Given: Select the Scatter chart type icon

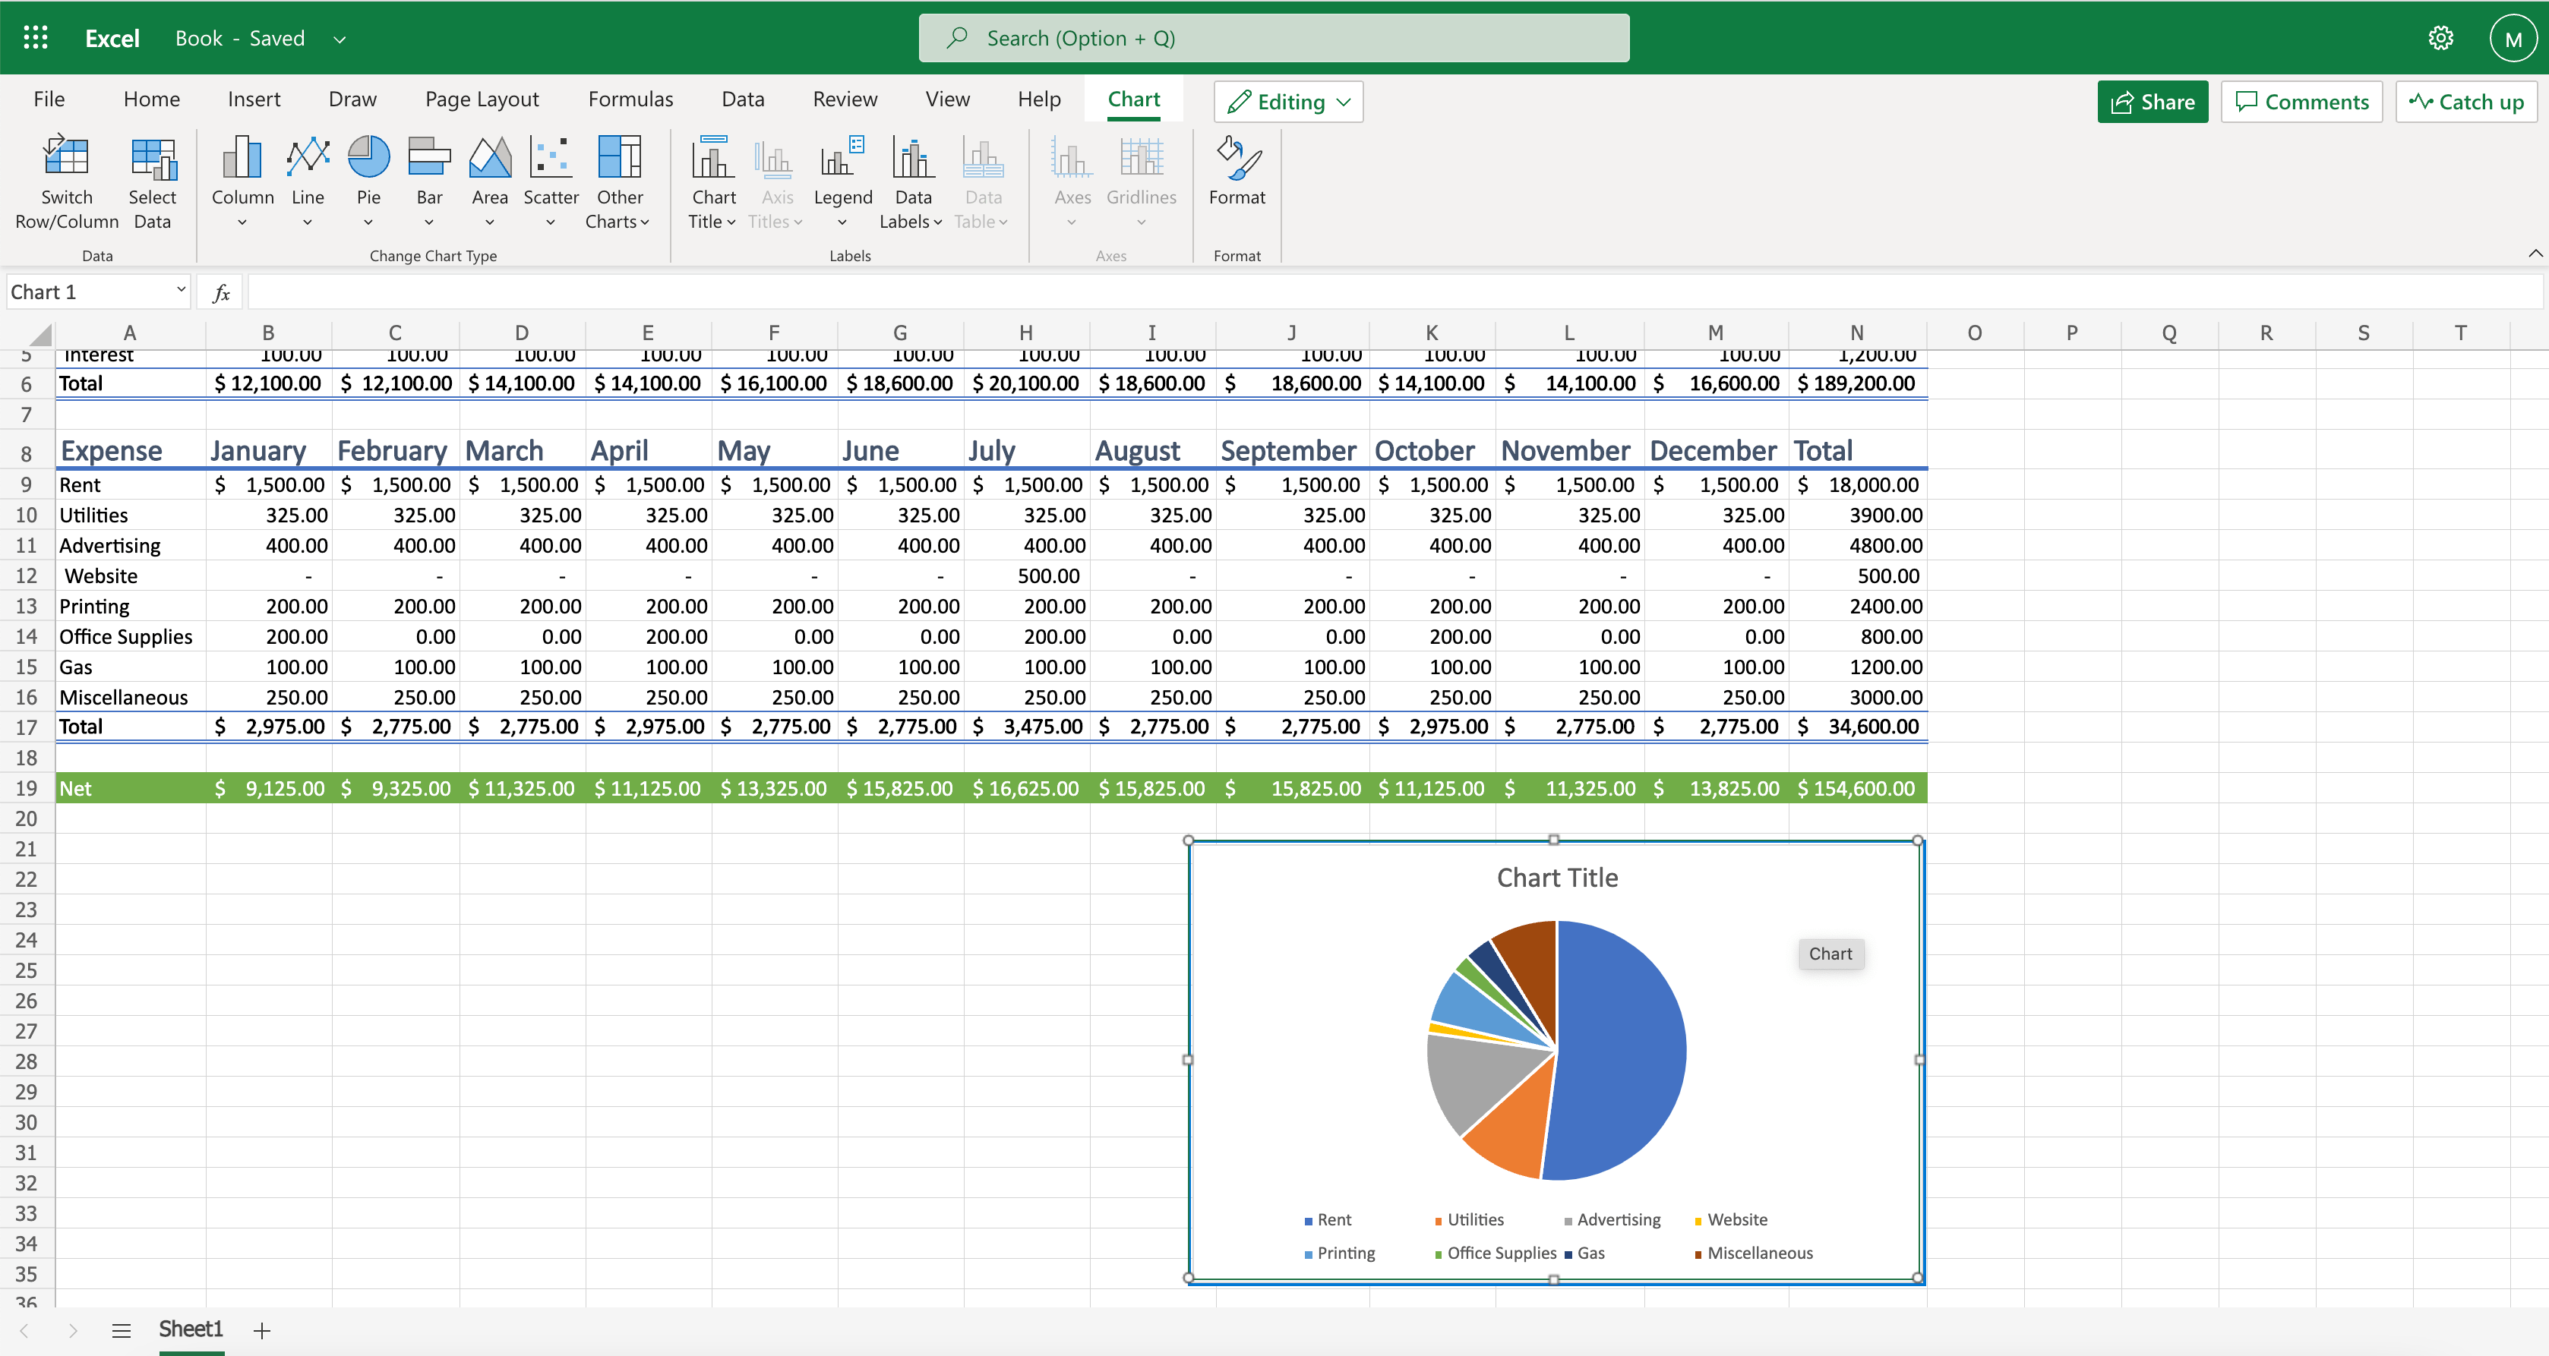Looking at the screenshot, I should click(550, 158).
